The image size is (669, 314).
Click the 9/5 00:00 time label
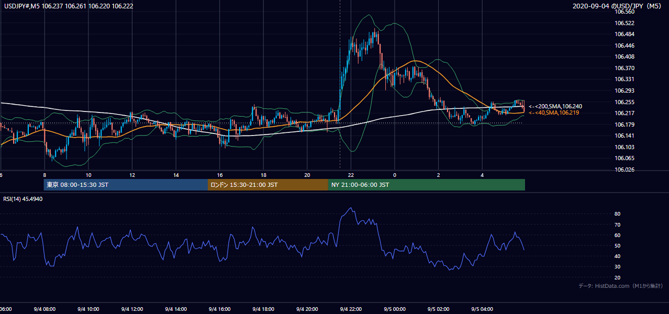(395, 309)
